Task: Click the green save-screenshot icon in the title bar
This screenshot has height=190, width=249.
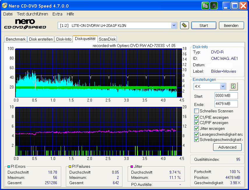Action: click(x=214, y=6)
